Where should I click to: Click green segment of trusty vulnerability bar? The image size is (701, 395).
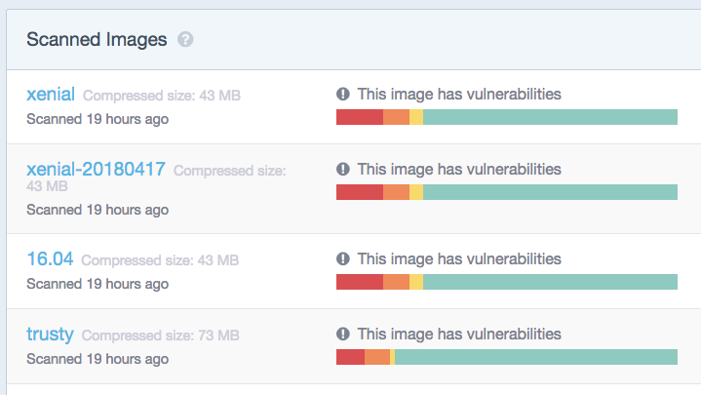point(536,357)
